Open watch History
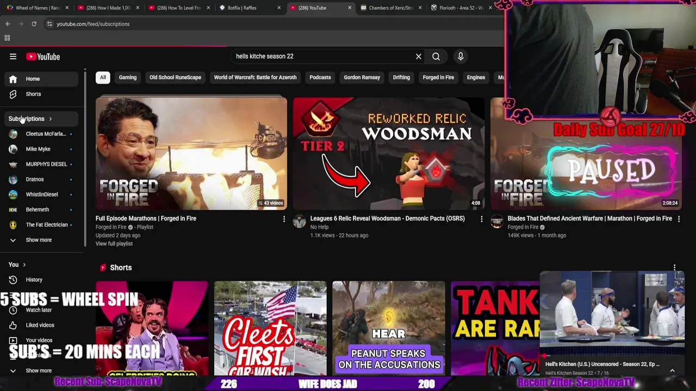The height and width of the screenshot is (391, 696). tap(41, 280)
